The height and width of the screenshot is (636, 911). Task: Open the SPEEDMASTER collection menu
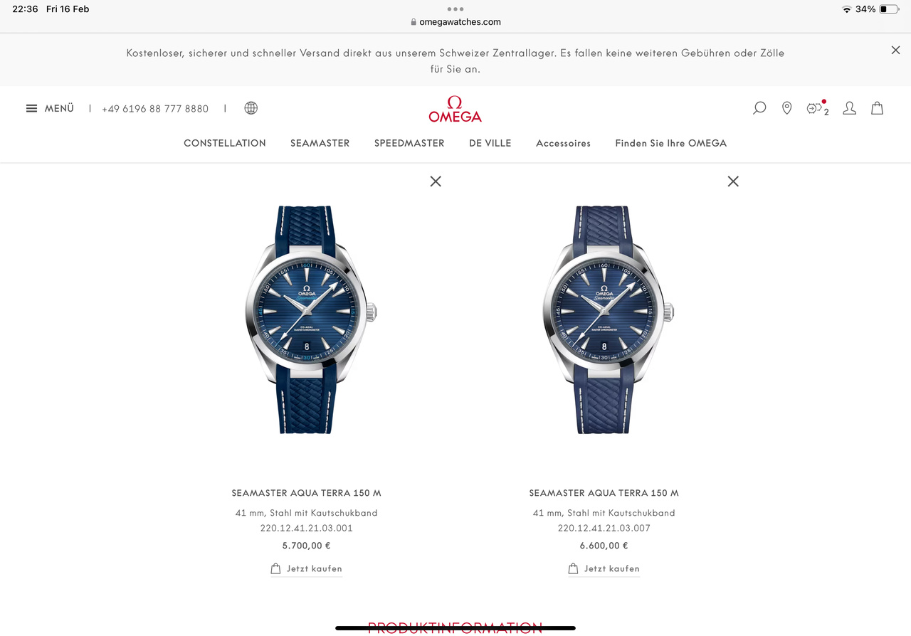[x=409, y=143]
